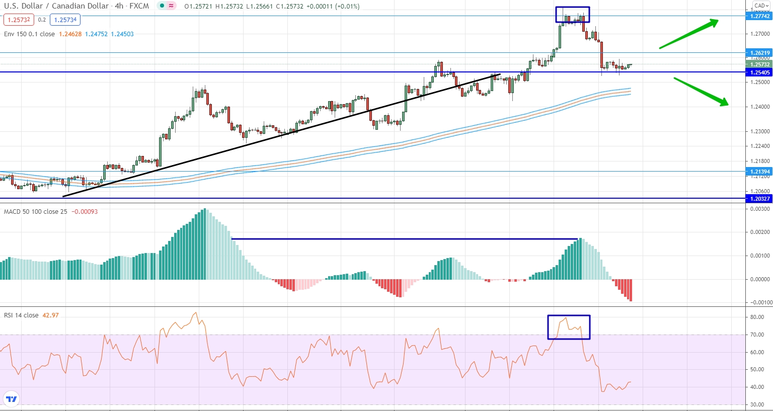Click the +0.00011 (+0.01%) change value

(x=333, y=7)
